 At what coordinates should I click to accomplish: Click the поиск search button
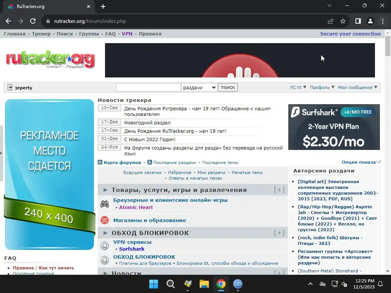(228, 87)
